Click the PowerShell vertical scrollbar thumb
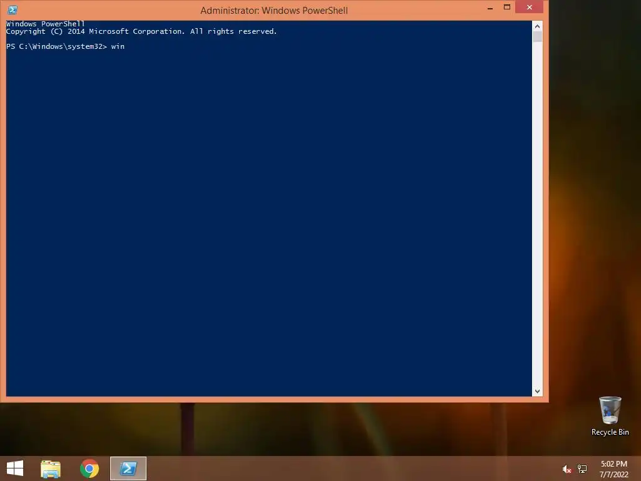Screen dimensions: 641x481 (x=537, y=37)
